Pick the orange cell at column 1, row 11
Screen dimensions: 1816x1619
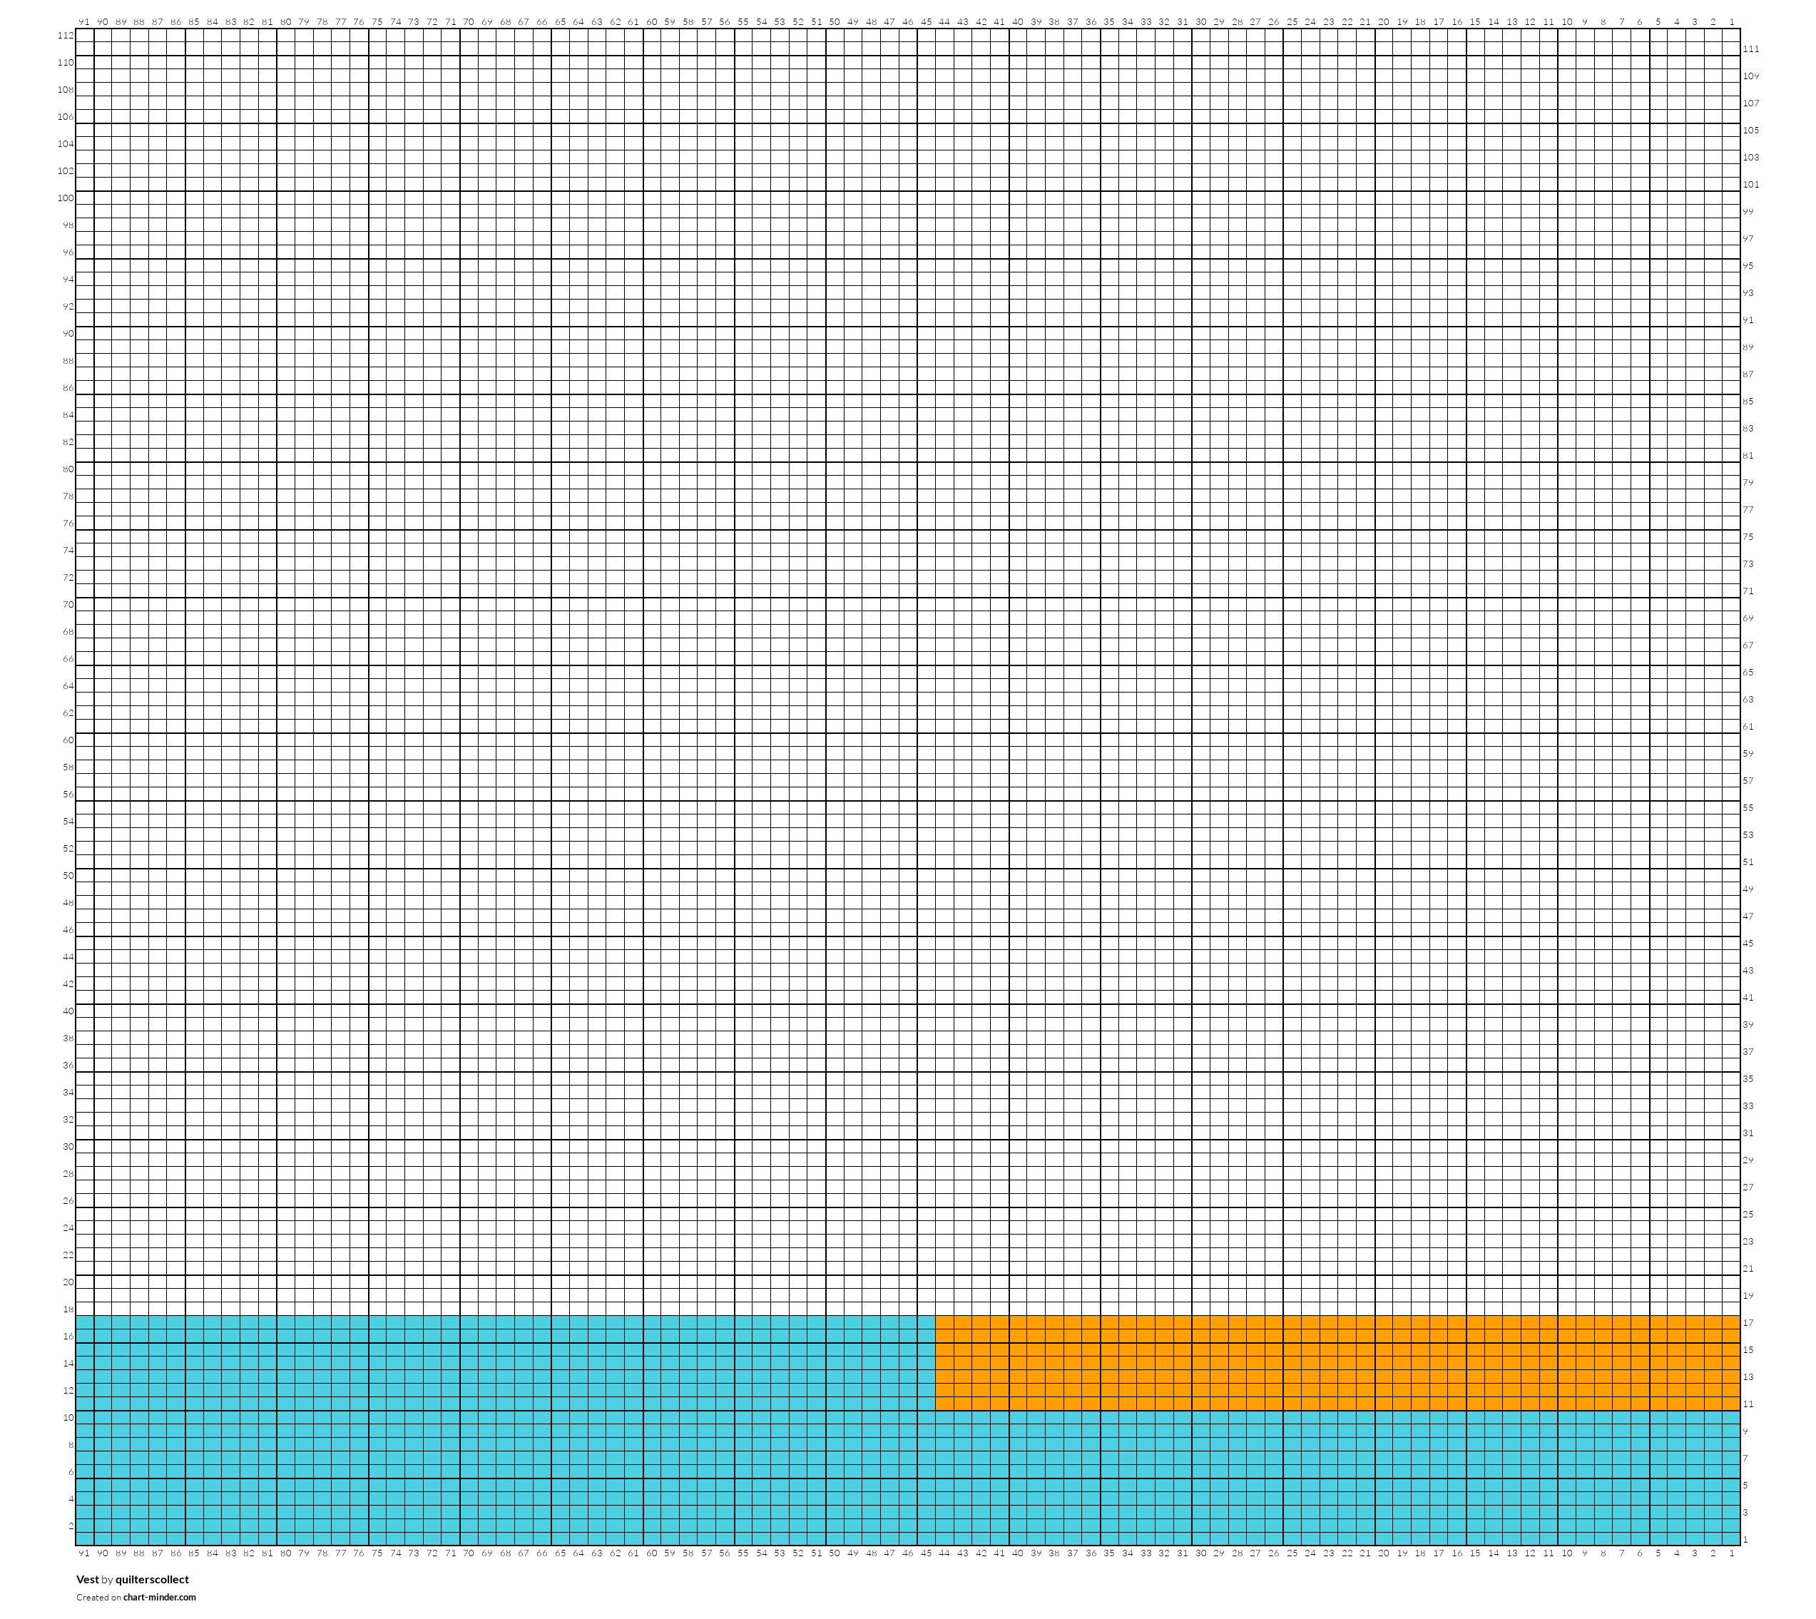click(1731, 1404)
